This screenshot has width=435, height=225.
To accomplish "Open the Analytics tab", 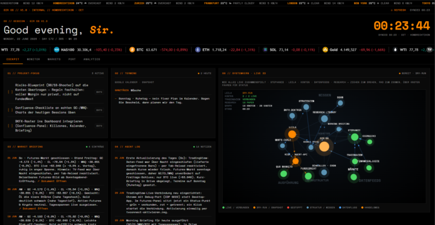I will (x=92, y=59).
